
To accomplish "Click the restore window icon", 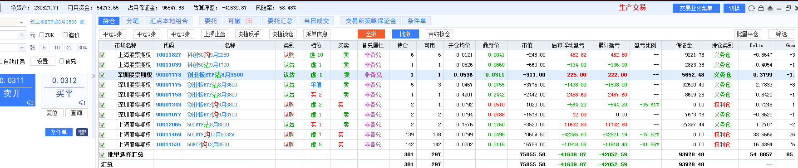I will [788, 8].
